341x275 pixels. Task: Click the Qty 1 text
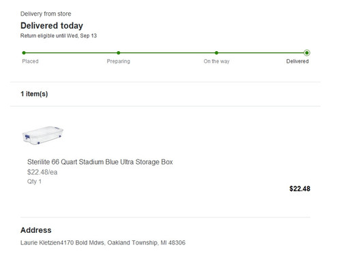pos(34,182)
